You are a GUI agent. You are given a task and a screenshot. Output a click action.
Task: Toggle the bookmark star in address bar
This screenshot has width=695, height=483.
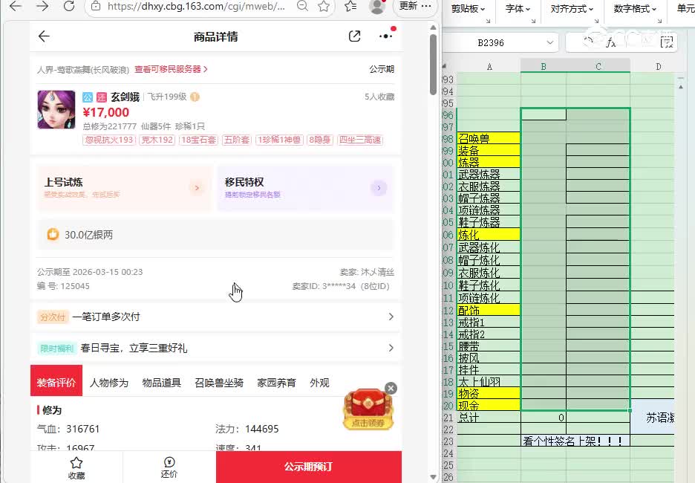click(324, 7)
